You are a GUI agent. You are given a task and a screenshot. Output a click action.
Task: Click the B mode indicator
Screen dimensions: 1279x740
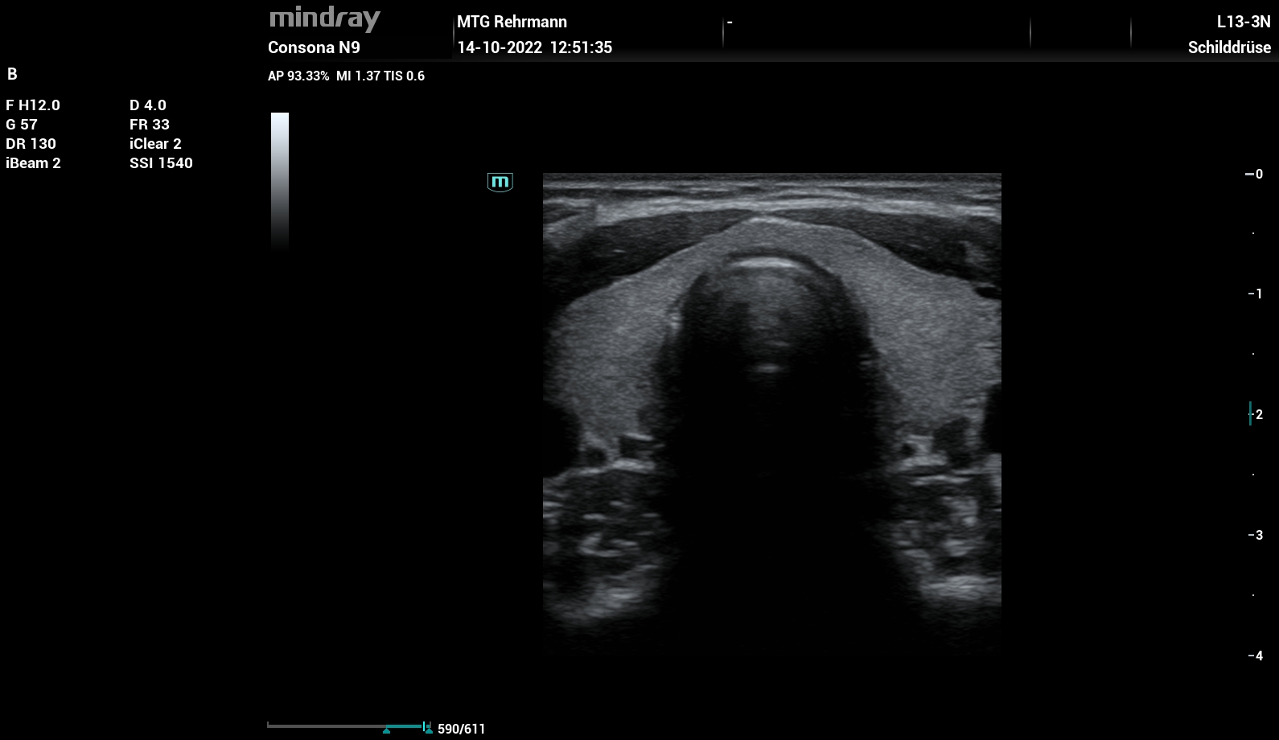pyautogui.click(x=12, y=74)
